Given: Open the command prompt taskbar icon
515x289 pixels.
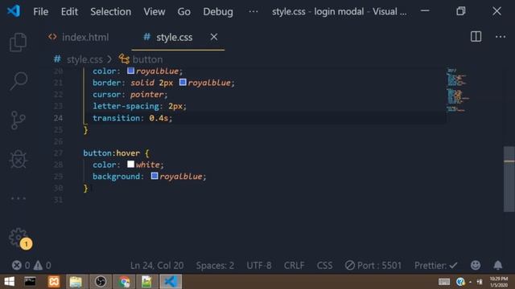Looking at the screenshot, I should tap(31, 282).
